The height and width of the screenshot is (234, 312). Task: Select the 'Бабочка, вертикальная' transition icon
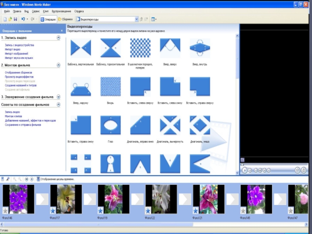click(x=81, y=48)
